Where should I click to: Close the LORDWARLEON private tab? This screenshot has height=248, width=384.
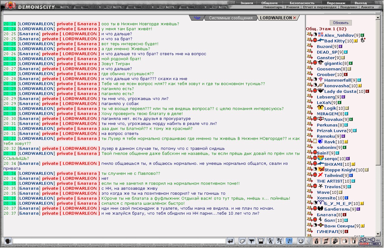[x=294, y=18]
